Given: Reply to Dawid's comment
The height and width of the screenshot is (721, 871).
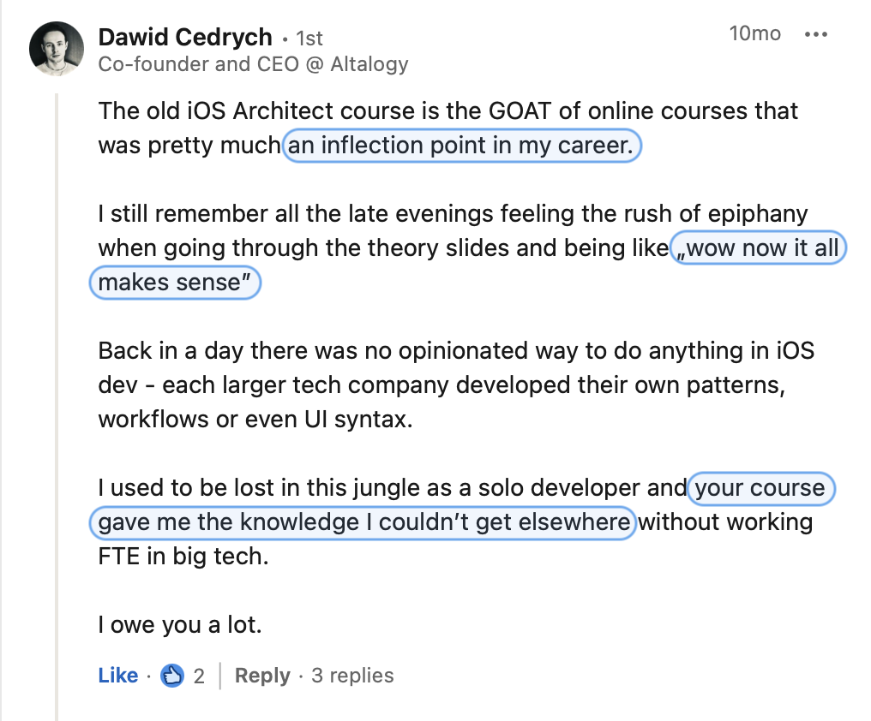Looking at the screenshot, I should (x=262, y=676).
